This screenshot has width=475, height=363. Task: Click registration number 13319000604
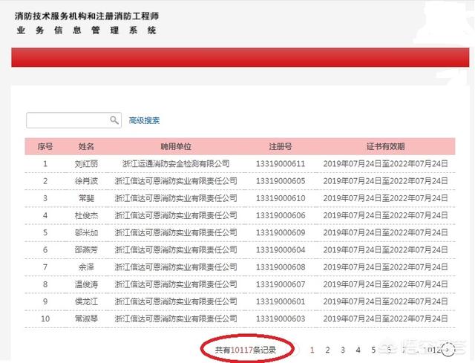tap(281, 250)
